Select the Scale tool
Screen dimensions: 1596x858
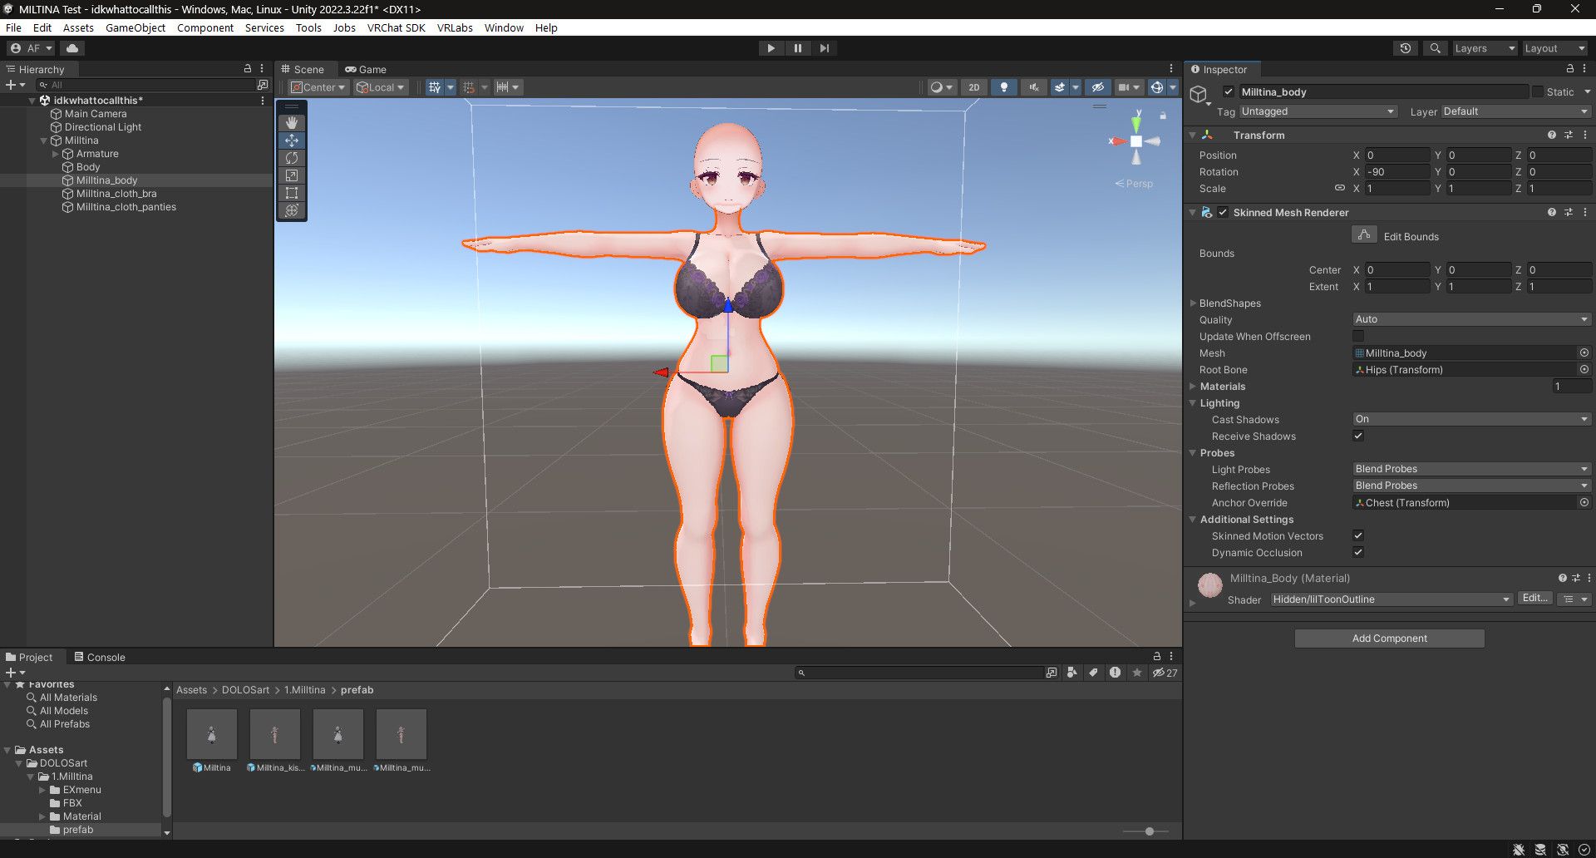pos(292,175)
